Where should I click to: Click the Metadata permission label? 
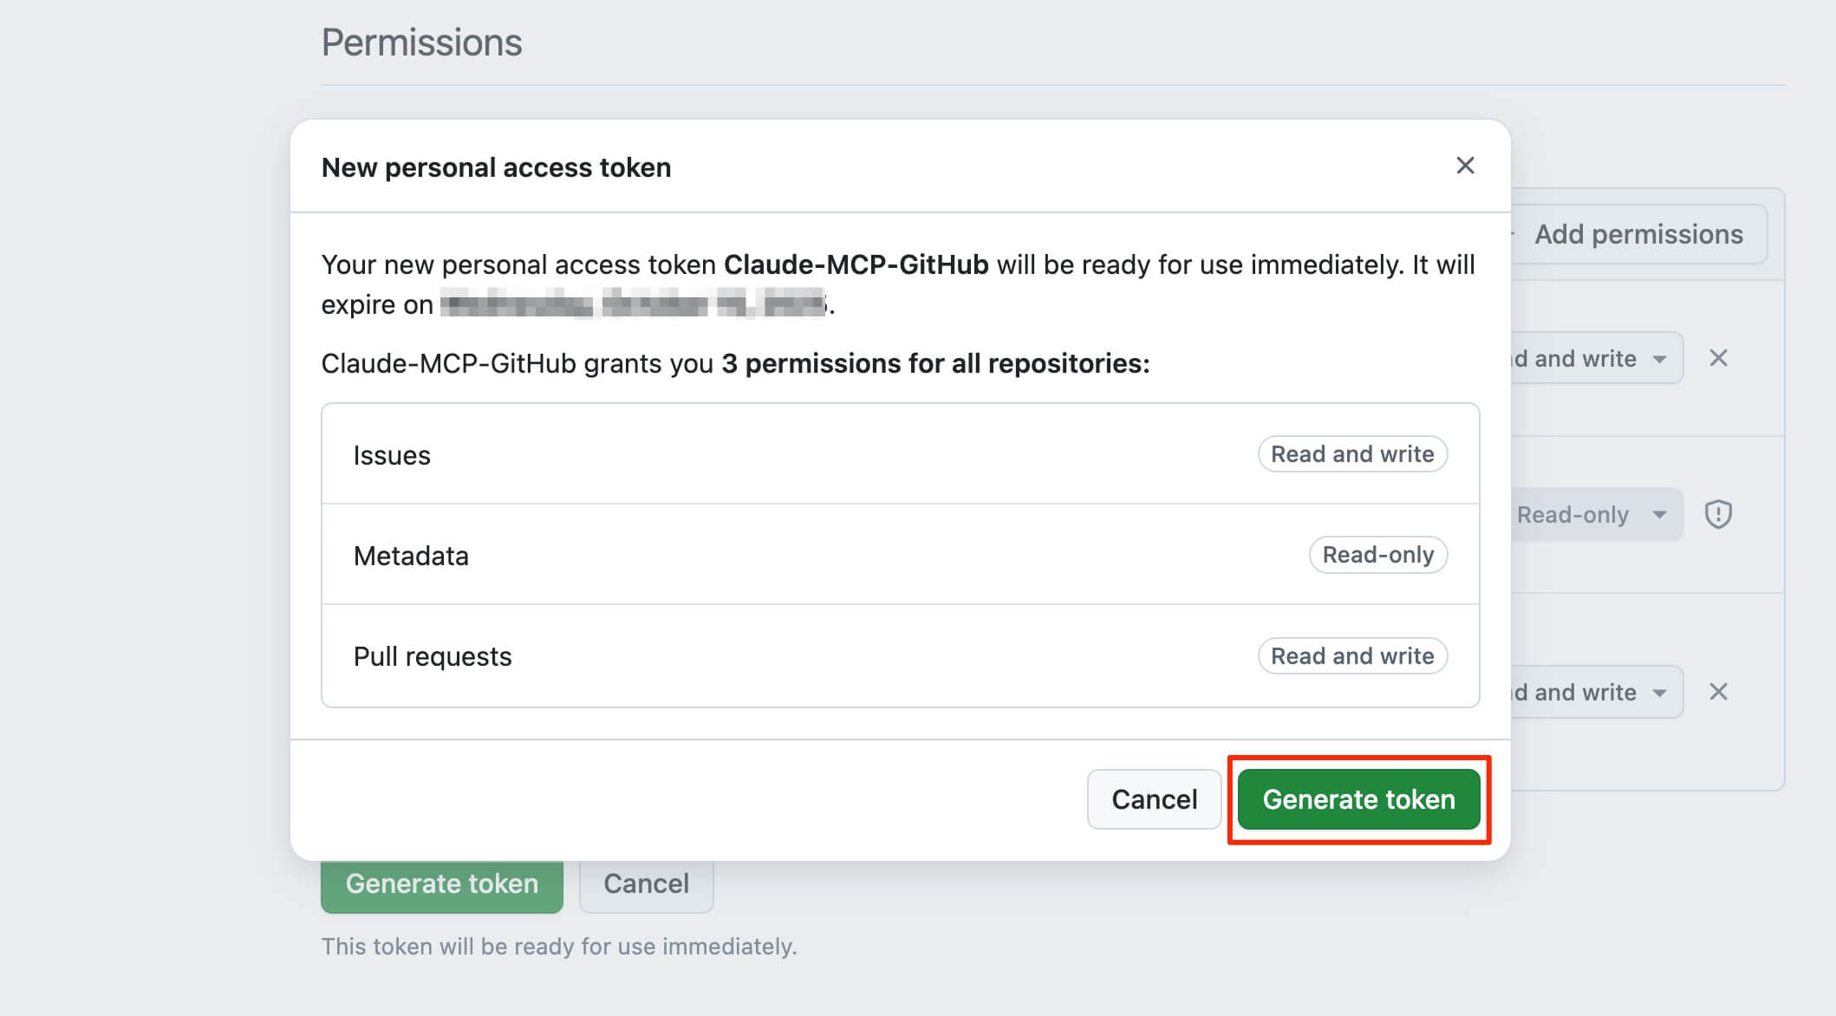411,556
